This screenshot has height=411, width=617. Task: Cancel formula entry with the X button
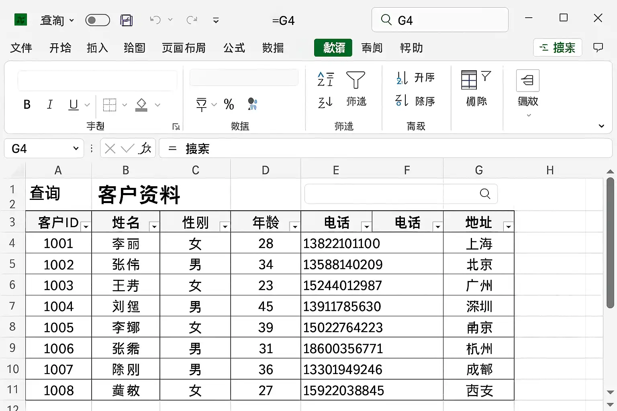coord(110,149)
